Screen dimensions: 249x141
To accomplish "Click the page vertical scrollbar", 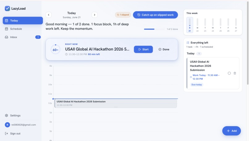I will click(x=248, y=43).
